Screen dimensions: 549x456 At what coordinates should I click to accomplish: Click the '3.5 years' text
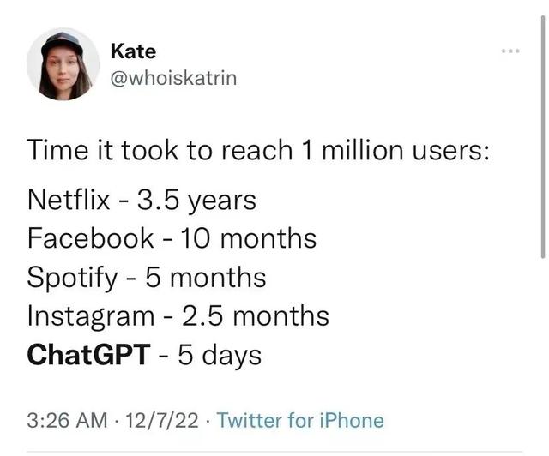coord(196,201)
